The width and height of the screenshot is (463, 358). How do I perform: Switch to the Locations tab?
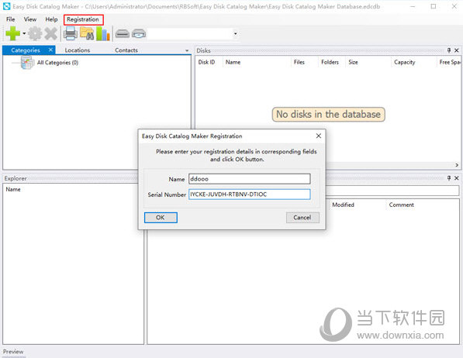[x=78, y=50]
